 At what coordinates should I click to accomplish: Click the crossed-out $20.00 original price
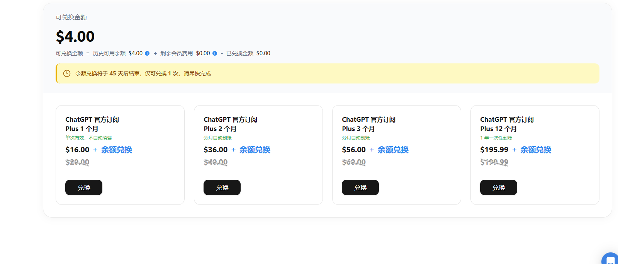77,162
